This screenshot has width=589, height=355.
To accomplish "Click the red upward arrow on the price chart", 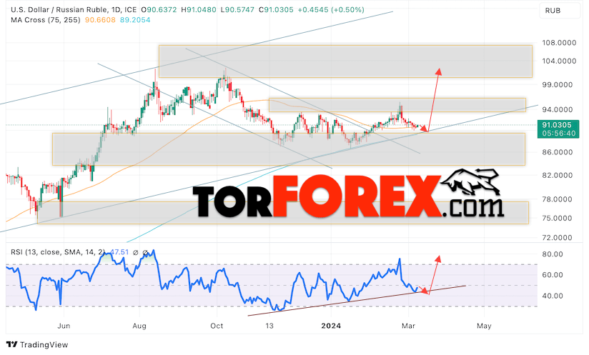I will [x=434, y=100].
